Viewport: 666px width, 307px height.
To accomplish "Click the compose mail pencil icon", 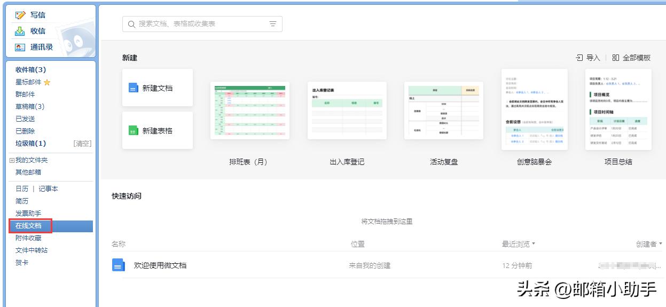I will 20,15.
